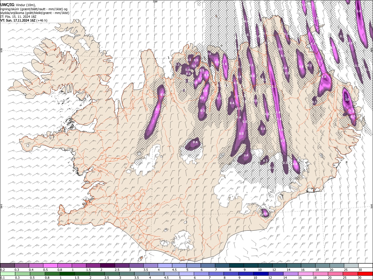Click the upper-row slate swatch between 6 and 7
Image resolution: width=373 pixels, height=280 pixels.
point(207,266)
